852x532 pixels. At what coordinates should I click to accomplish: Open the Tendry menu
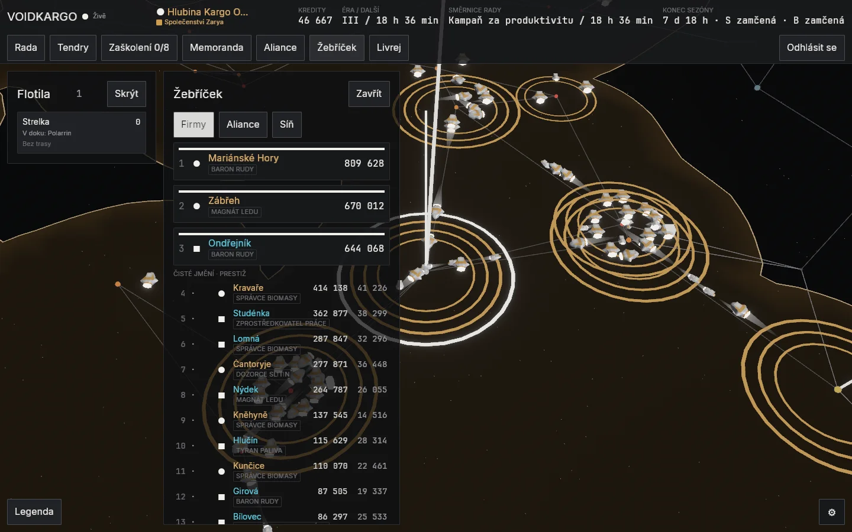(x=73, y=48)
